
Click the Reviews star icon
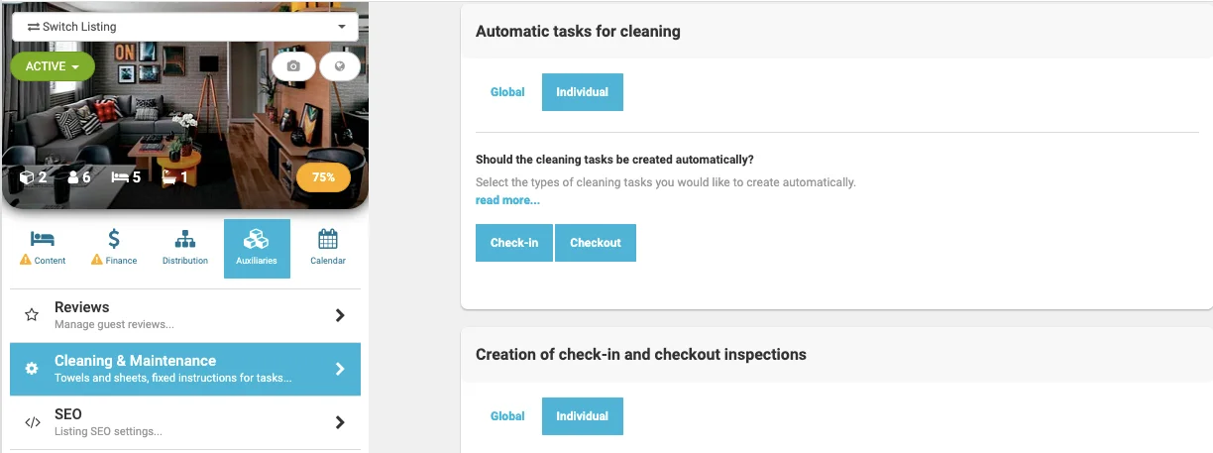(x=32, y=314)
